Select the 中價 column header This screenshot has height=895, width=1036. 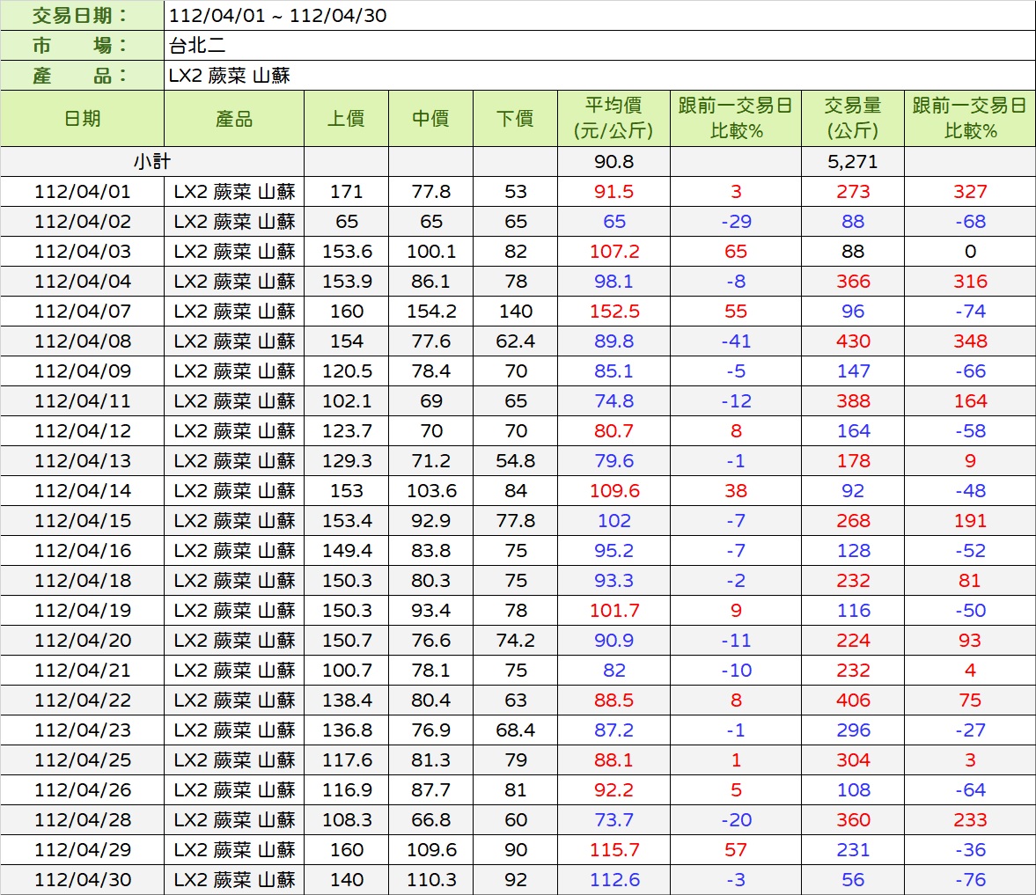pyautogui.click(x=430, y=119)
